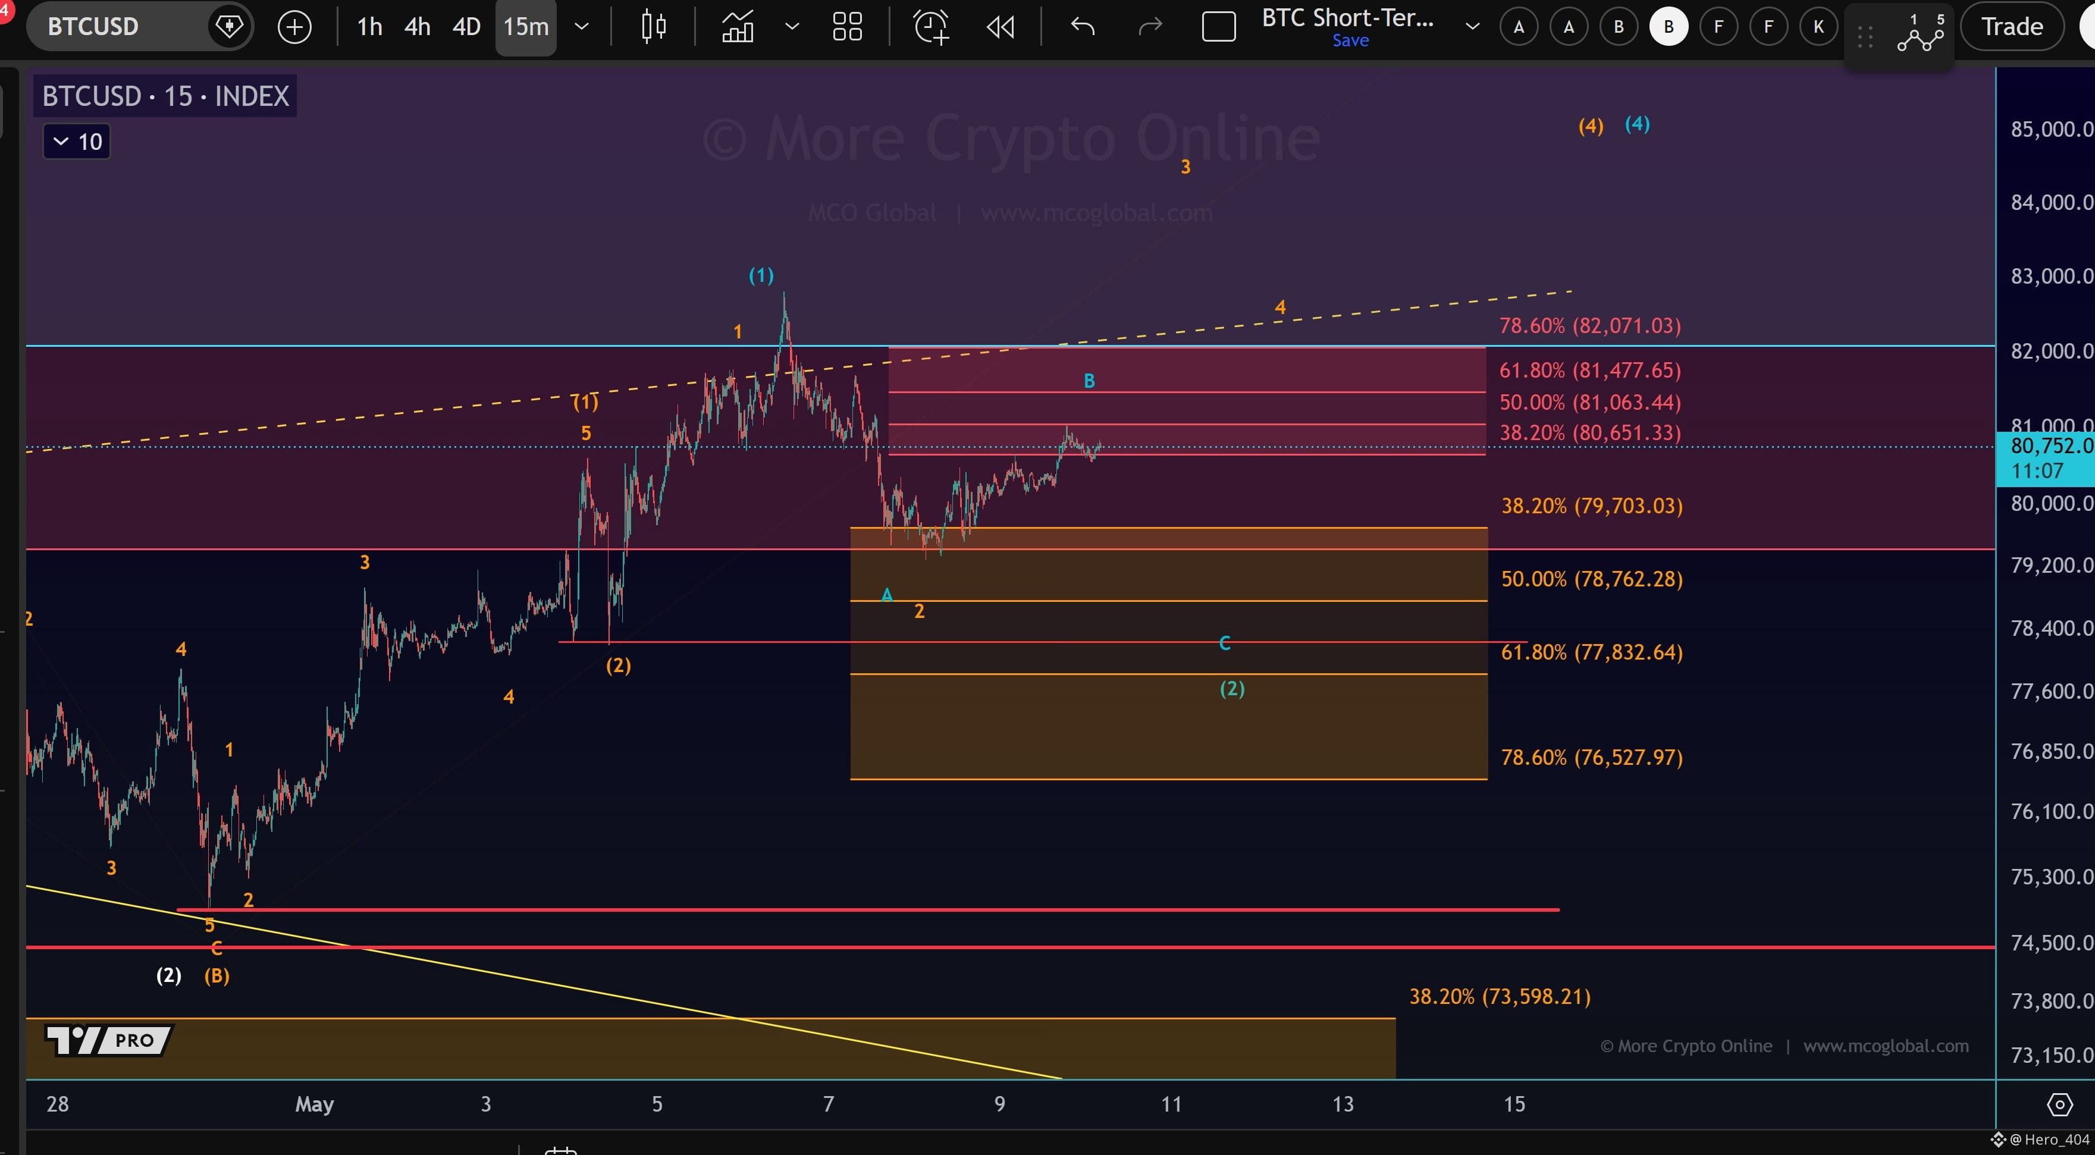Switch to the 4h timeframe
This screenshot has height=1155, width=2095.
click(x=417, y=27)
